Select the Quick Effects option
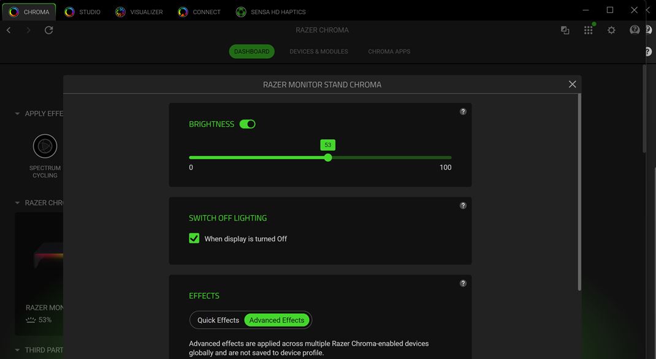This screenshot has height=359, width=656. coord(218,320)
